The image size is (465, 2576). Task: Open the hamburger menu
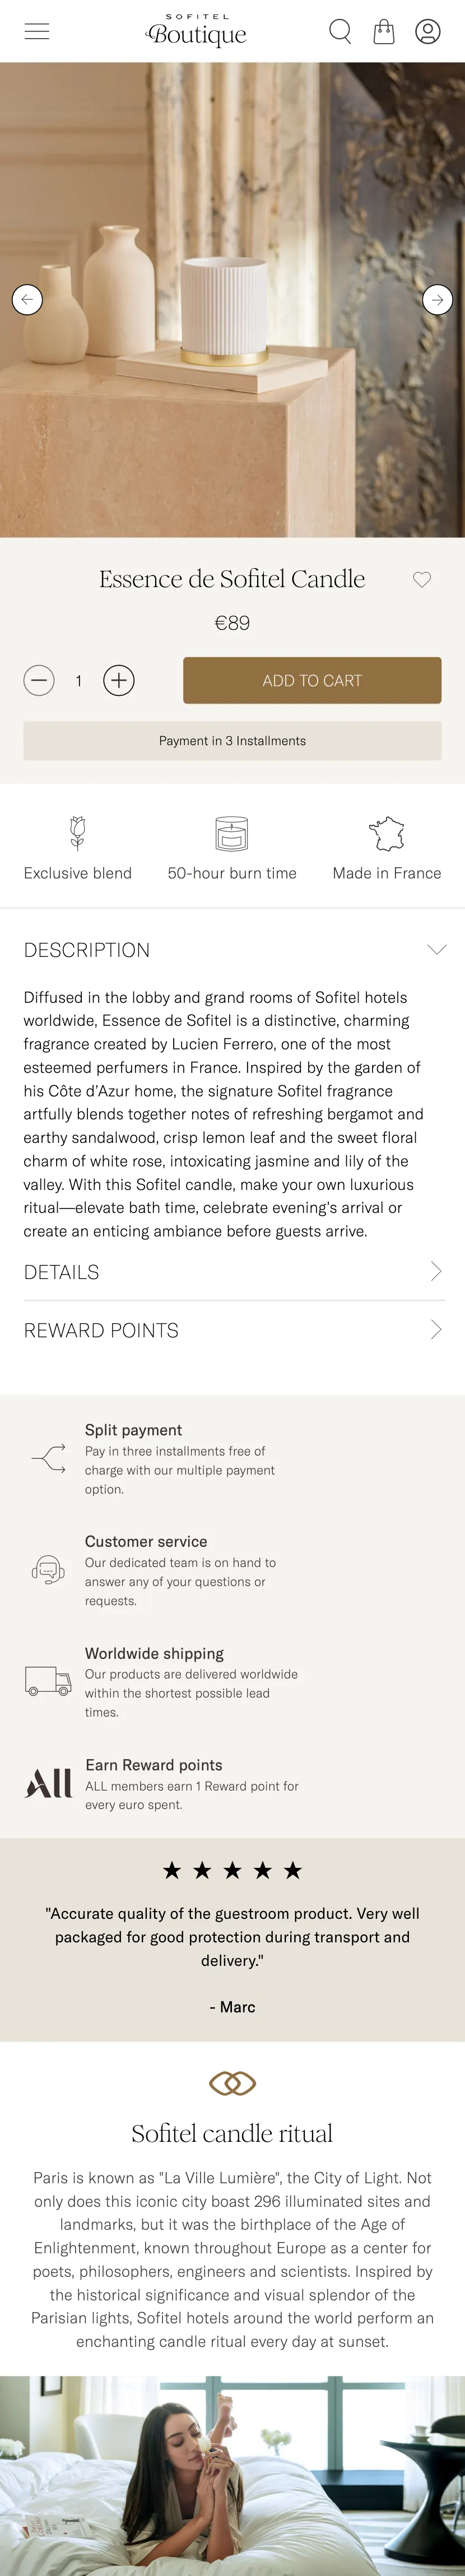point(37,32)
